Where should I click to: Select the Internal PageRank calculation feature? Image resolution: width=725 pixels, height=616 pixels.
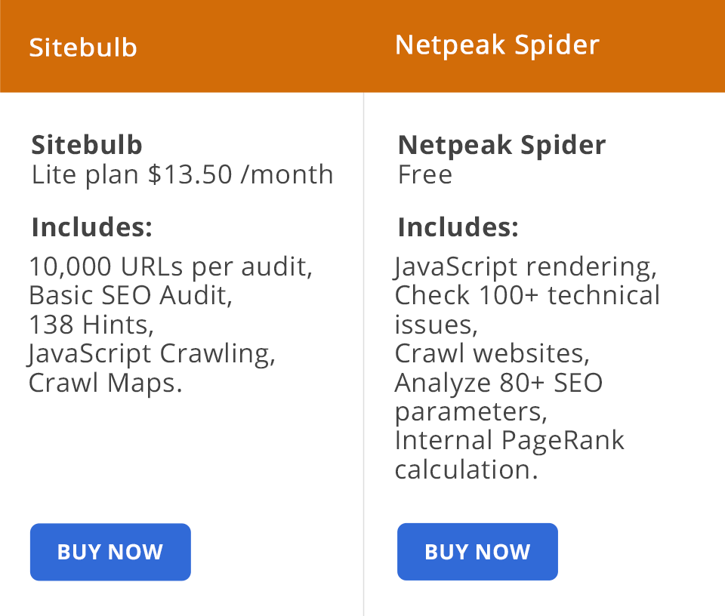coord(510,454)
